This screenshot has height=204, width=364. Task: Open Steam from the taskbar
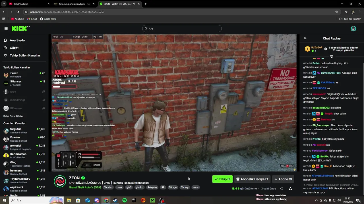click(x=115, y=200)
